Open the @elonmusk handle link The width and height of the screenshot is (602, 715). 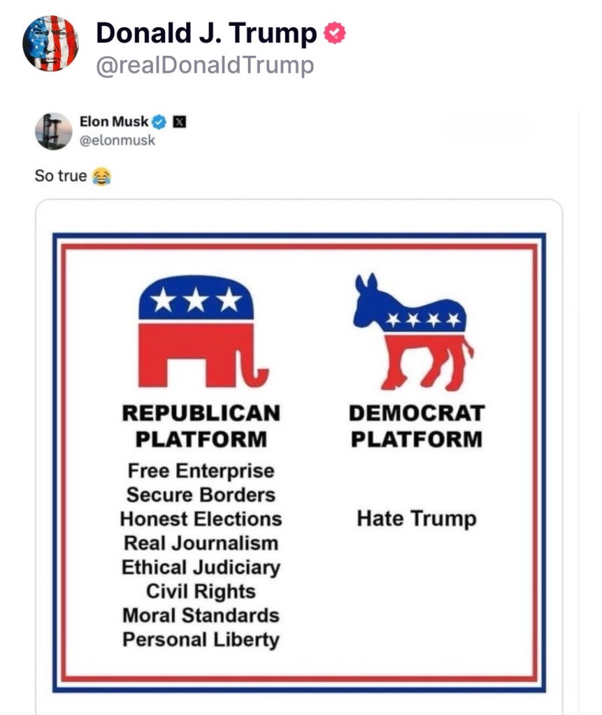click(x=117, y=140)
